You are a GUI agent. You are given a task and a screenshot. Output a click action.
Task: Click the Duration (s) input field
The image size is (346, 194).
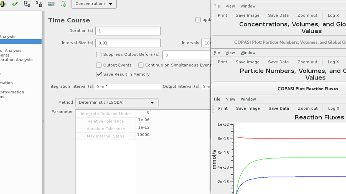128,31
